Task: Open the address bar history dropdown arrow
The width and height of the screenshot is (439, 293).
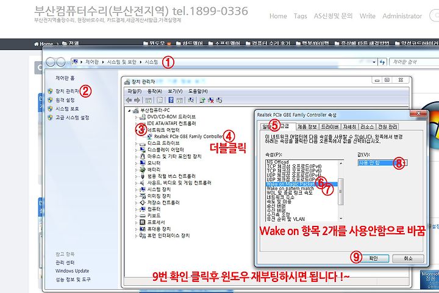Action: (x=374, y=62)
